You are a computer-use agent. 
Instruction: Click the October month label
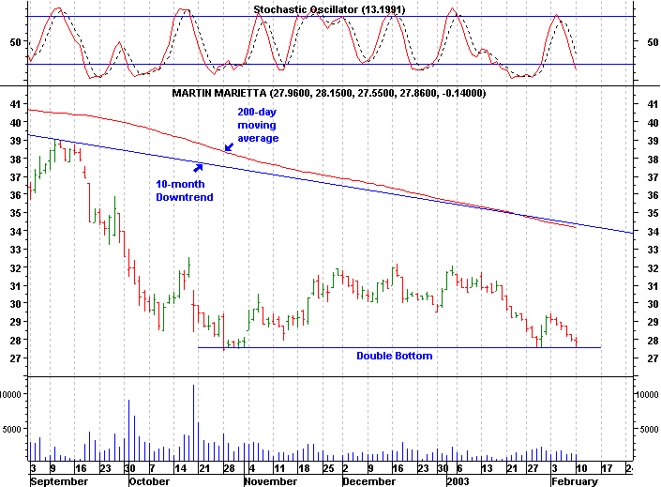click(149, 481)
